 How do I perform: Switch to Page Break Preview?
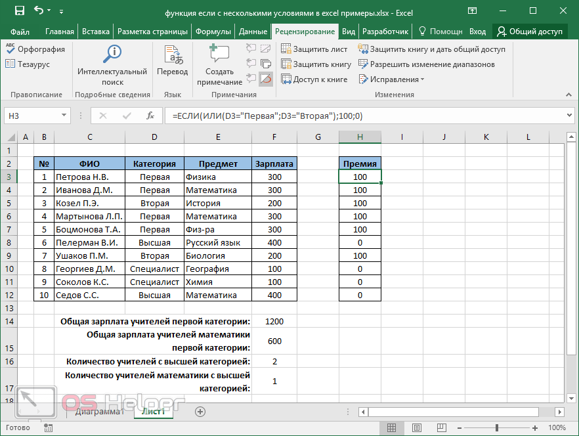tap(441, 428)
